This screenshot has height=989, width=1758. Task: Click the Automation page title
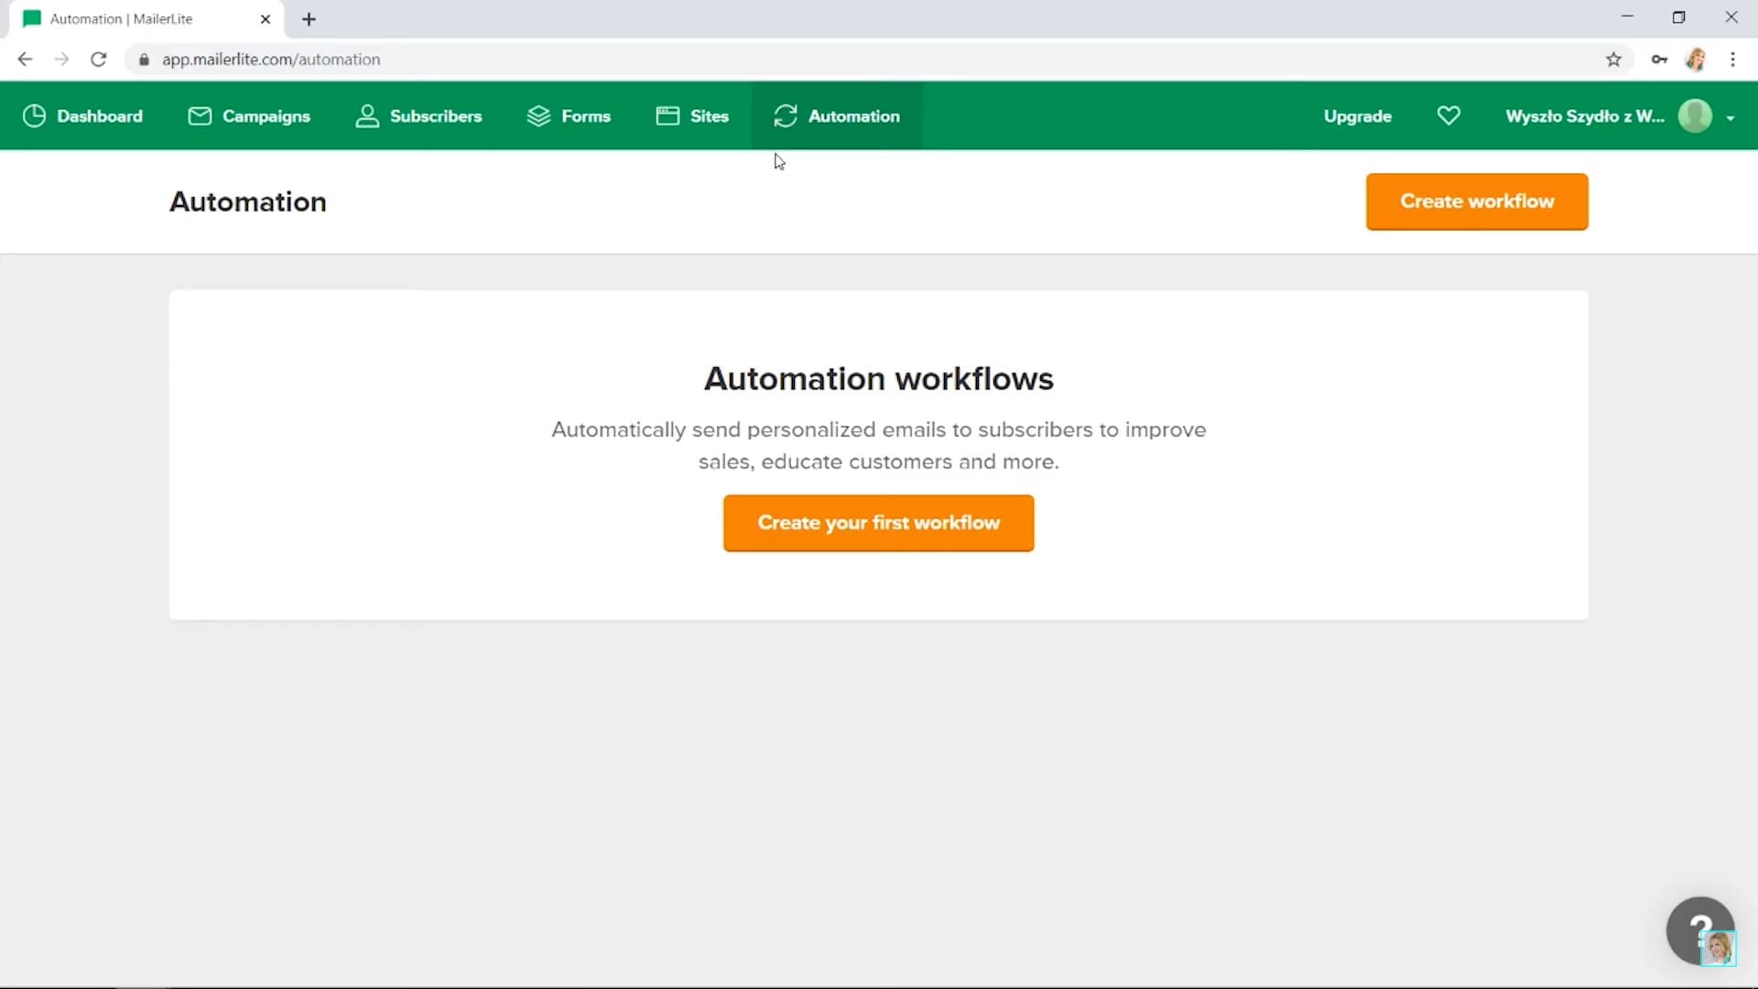(248, 201)
